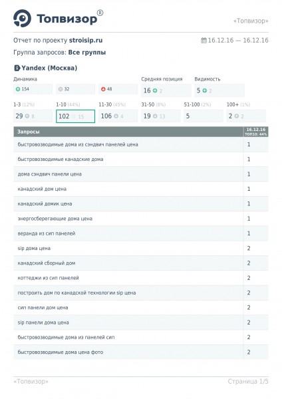
Task: Click the «Топвизор» text in the footer
Action: (31, 382)
